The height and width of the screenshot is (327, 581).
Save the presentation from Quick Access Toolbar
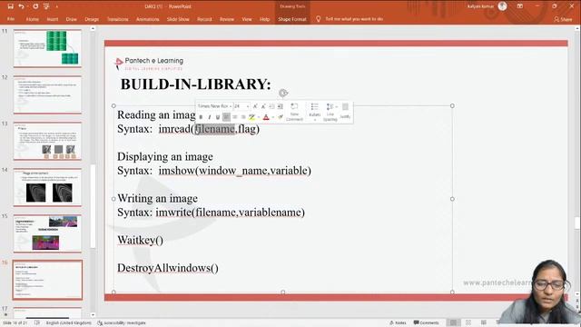click(x=10, y=6)
